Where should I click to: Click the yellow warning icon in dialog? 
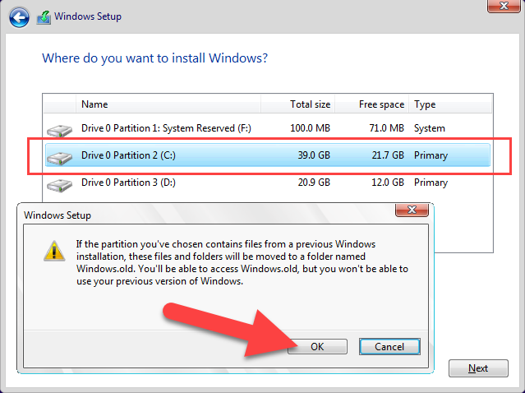tap(54, 251)
